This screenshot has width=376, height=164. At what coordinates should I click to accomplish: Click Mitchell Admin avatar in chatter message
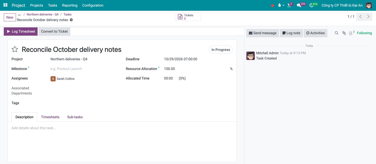[251, 56]
